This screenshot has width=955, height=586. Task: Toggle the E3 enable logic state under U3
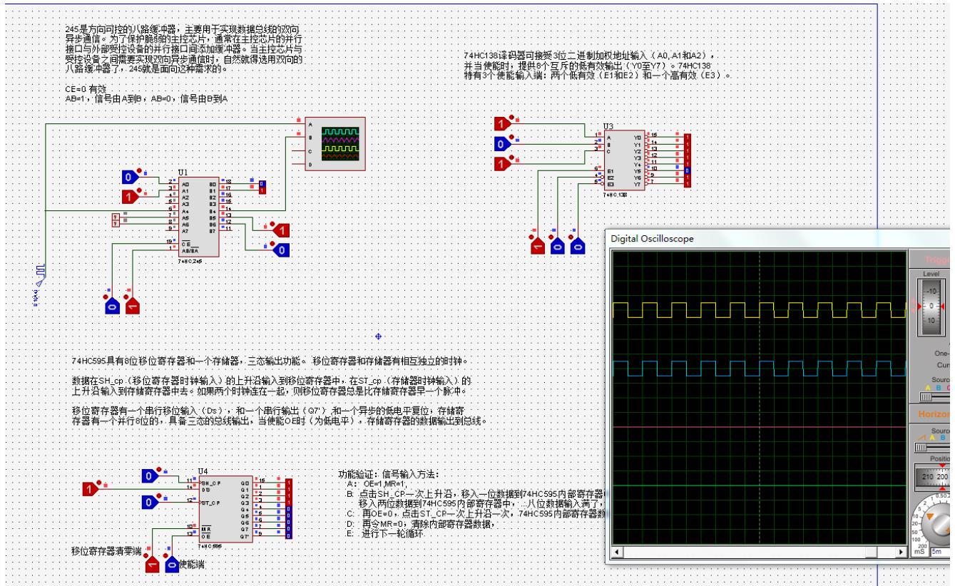578,246
